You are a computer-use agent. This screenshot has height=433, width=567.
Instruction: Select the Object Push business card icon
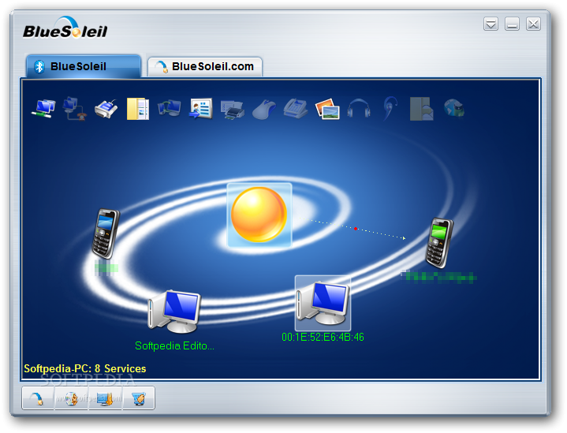click(200, 109)
